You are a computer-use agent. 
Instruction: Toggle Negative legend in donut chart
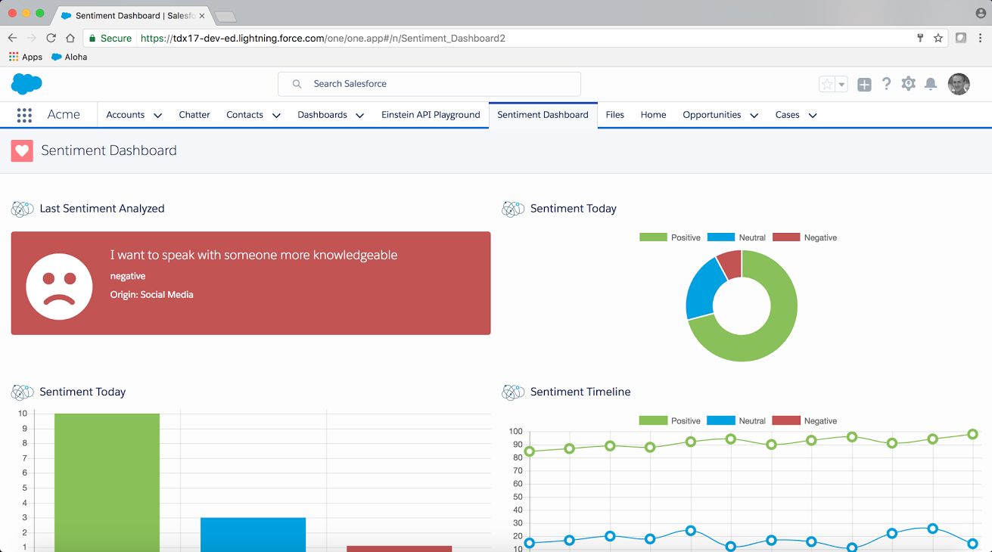click(804, 237)
